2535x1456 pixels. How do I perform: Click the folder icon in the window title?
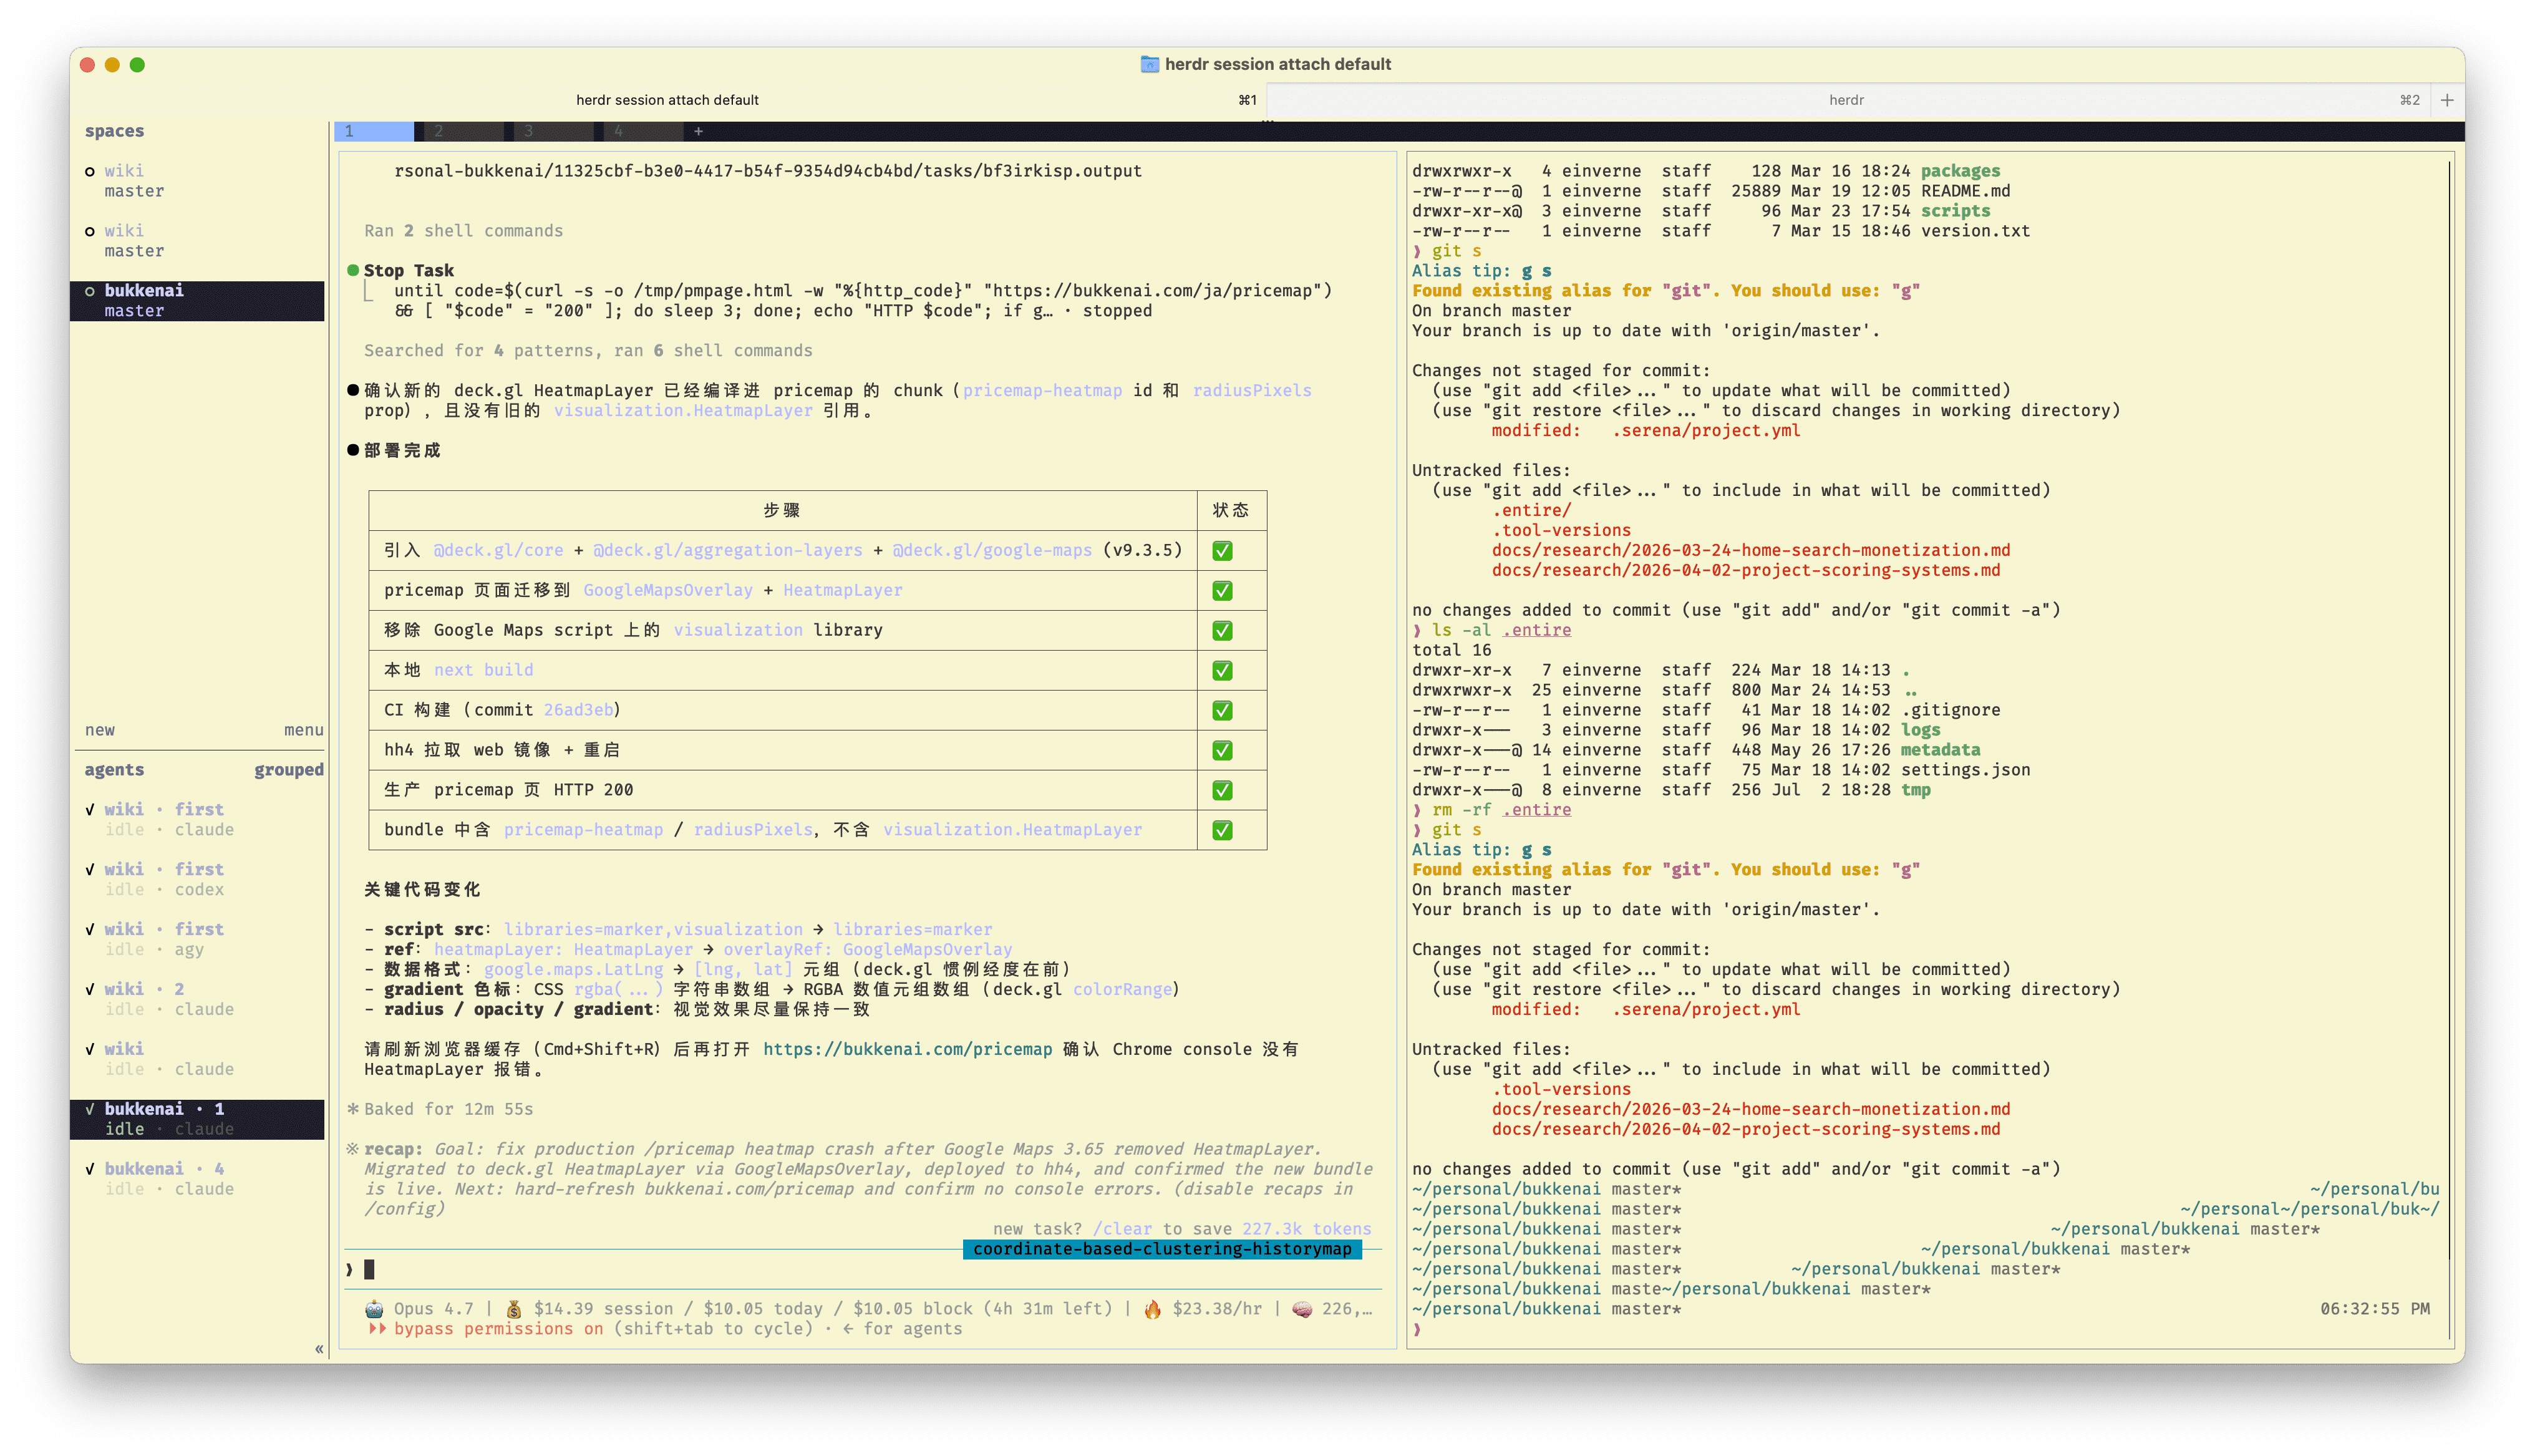(x=1150, y=64)
